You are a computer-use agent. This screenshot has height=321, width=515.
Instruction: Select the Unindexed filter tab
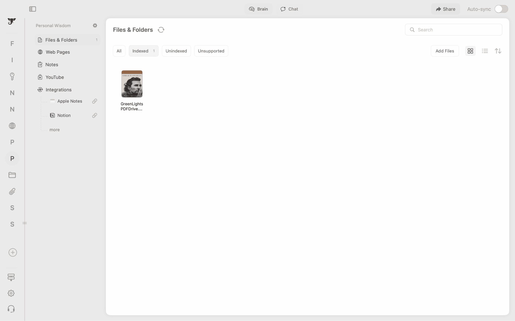tap(176, 51)
